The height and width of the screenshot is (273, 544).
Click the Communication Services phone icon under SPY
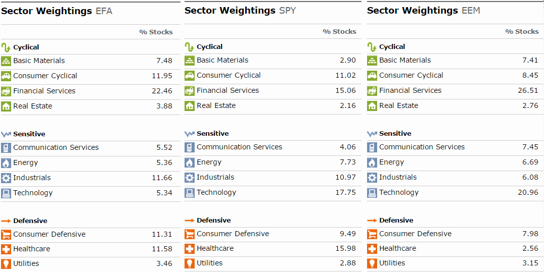[190, 147]
